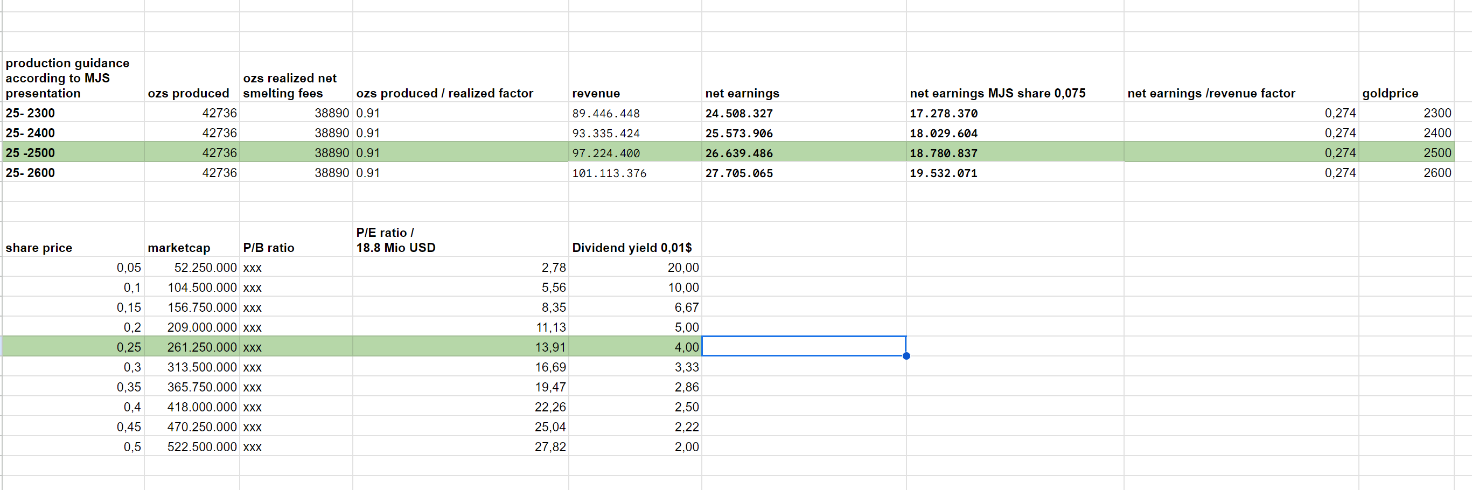Click the '25- 2300' row label cell
The height and width of the screenshot is (490, 1472).
click(x=30, y=113)
